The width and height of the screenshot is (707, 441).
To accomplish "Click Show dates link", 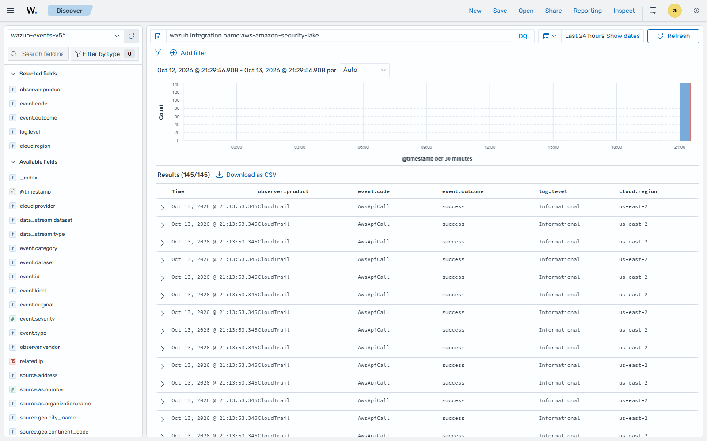I will 623,36.
